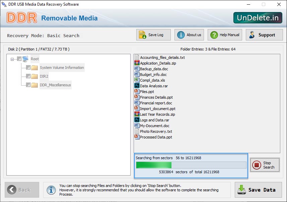Click the Processed Data.ppt PowerPoint icon
This screenshot has height=202, width=287.
(137, 137)
